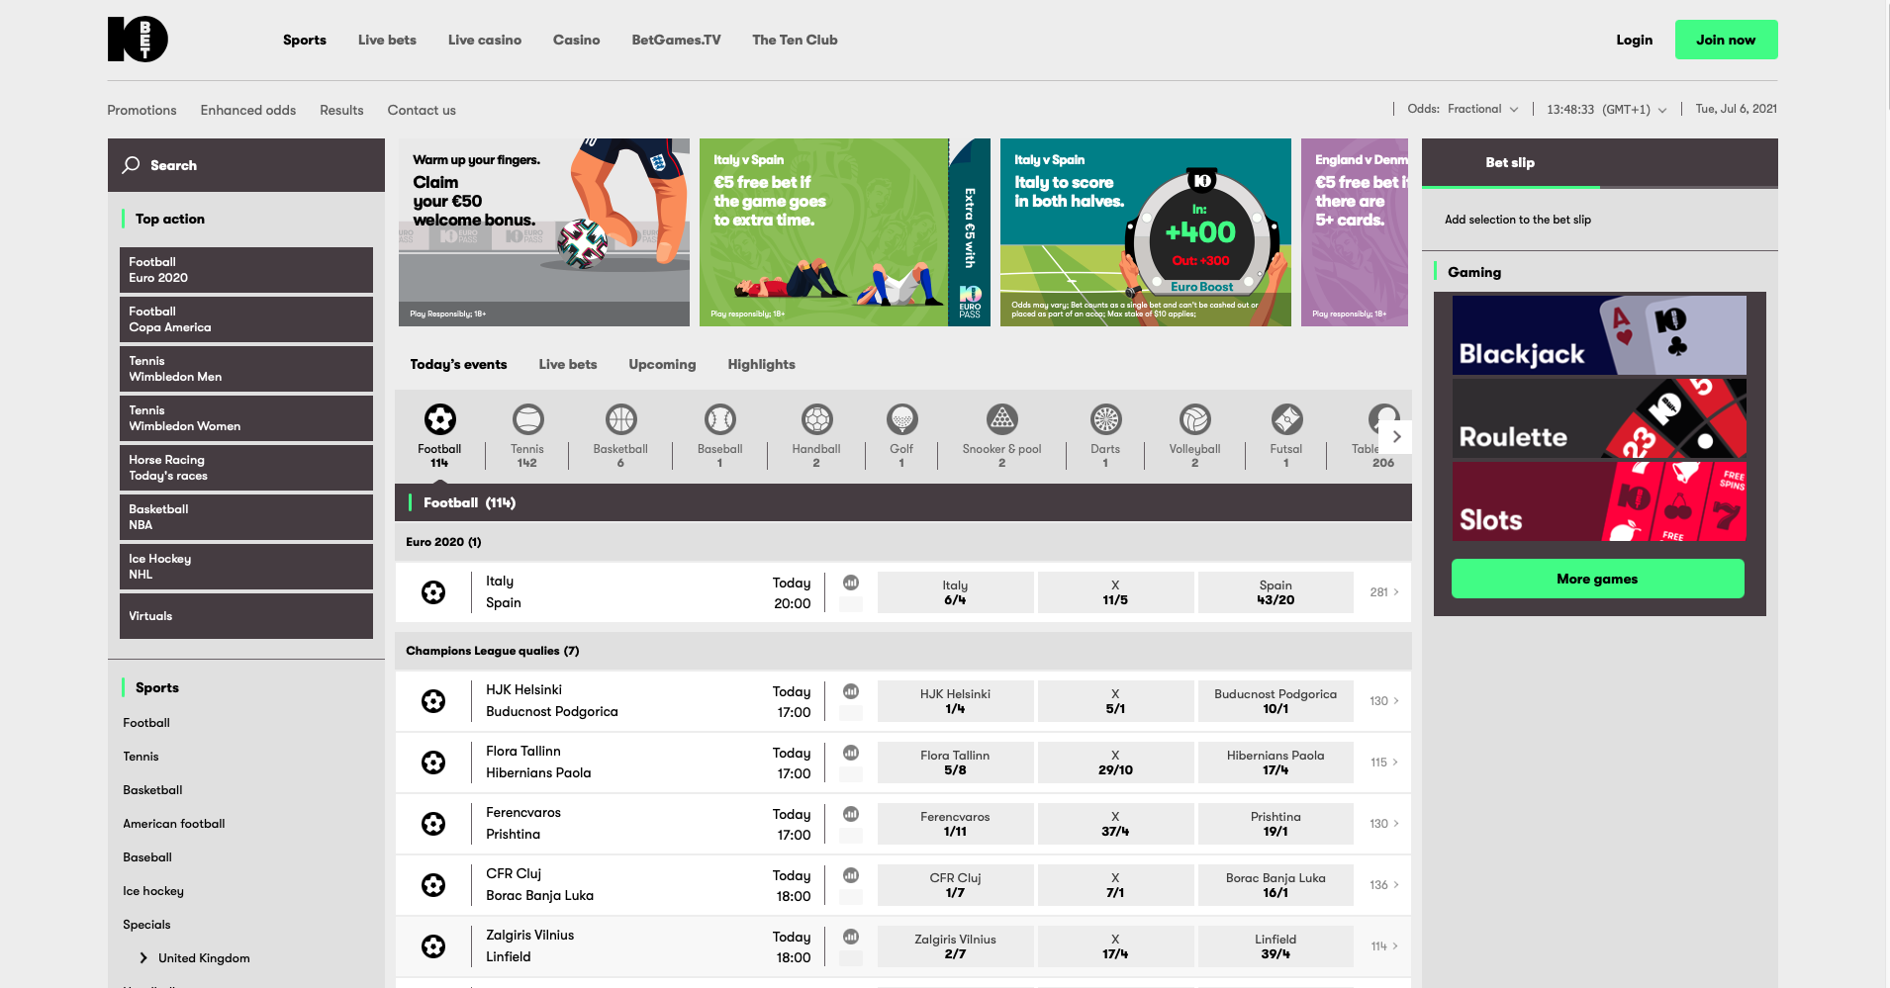
Task: Select the Handball sport icon
Action: (816, 419)
